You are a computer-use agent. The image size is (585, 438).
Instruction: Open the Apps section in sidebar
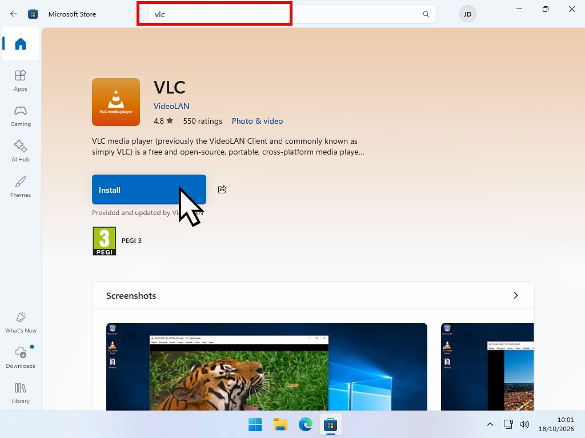[x=21, y=80]
